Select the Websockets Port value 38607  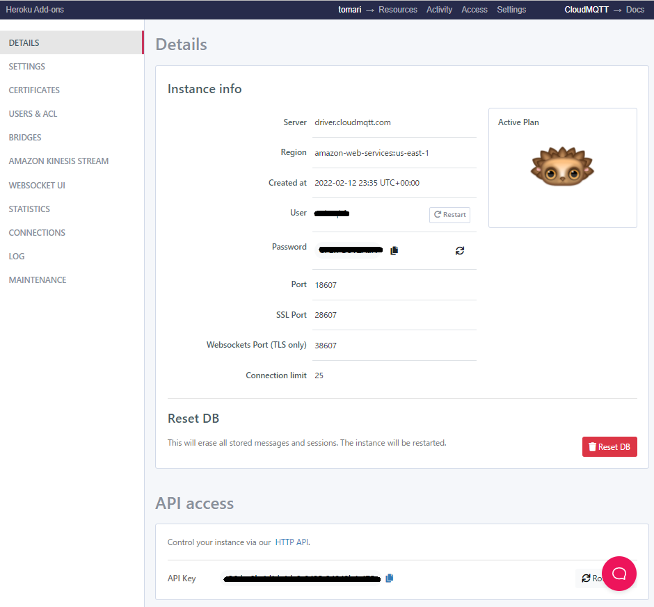pyautogui.click(x=326, y=346)
